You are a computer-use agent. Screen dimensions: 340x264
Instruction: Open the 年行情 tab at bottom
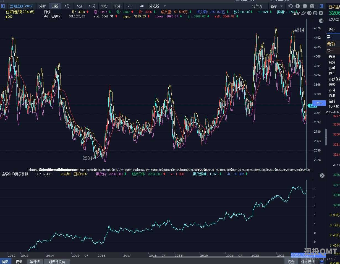click(x=35, y=262)
